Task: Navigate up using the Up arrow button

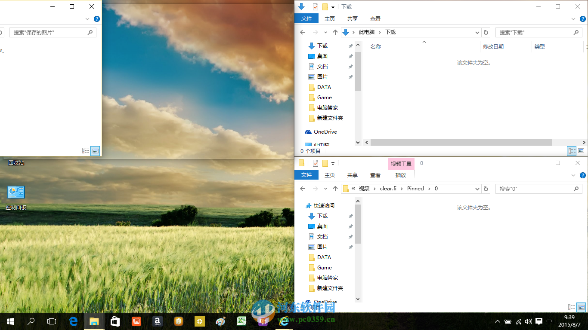Action: click(335, 32)
